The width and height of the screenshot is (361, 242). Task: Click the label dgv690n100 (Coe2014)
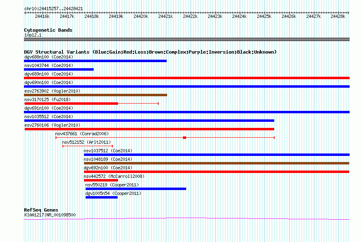pos(49,82)
